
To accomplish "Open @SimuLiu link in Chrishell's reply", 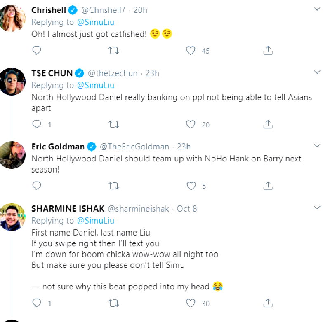I will point(95,22).
